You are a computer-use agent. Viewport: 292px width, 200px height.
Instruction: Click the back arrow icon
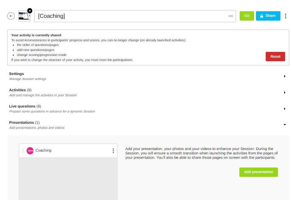pyautogui.click(x=11, y=16)
